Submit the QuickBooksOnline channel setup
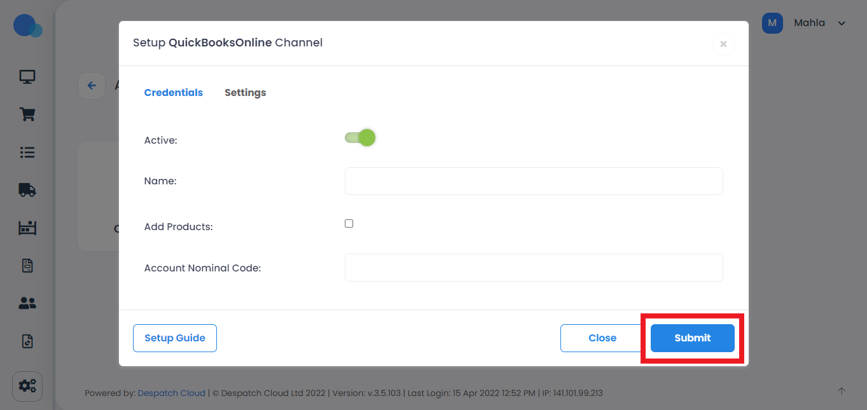The image size is (867, 410). click(x=692, y=338)
